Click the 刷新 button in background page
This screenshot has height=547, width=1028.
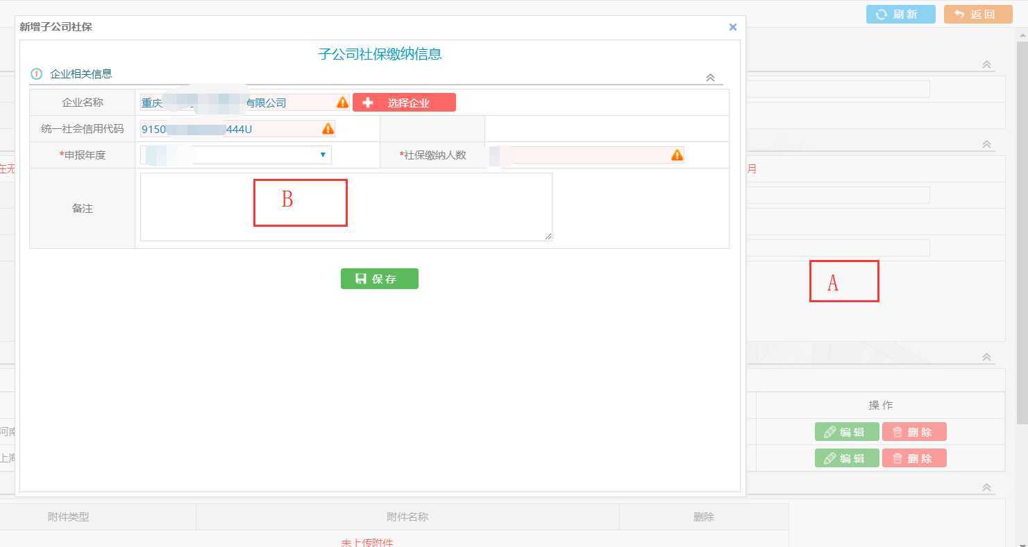point(900,14)
